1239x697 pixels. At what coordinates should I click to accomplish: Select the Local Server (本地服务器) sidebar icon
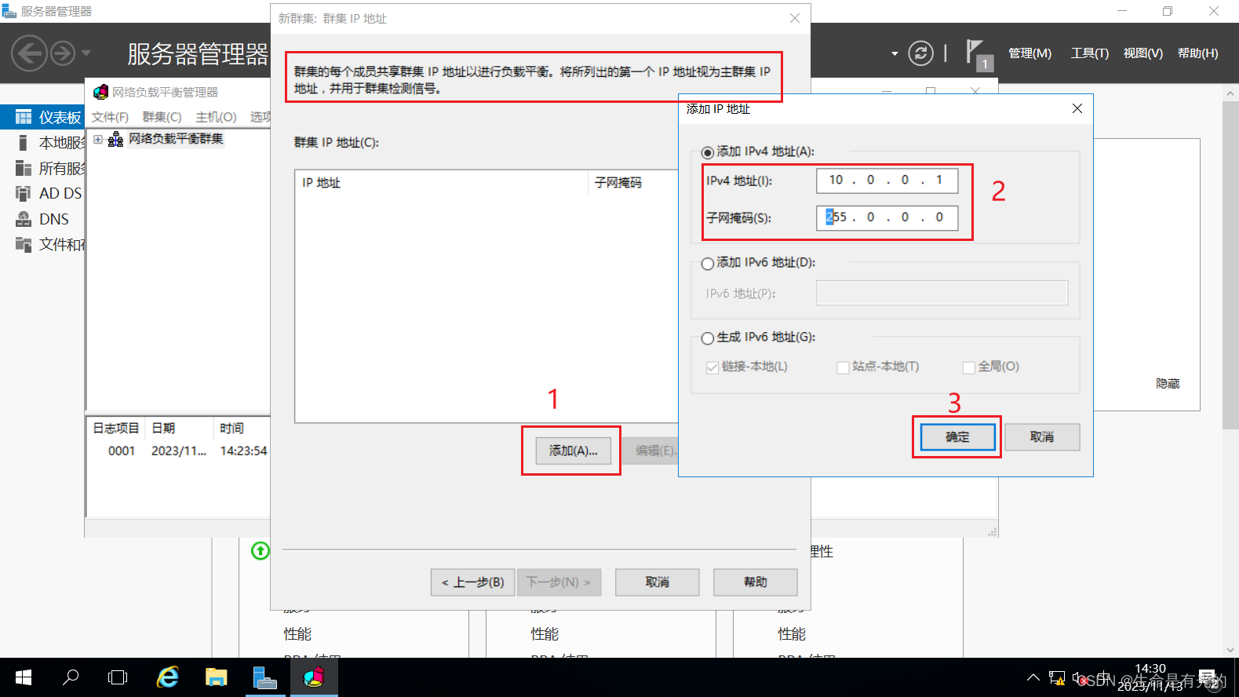coord(24,143)
